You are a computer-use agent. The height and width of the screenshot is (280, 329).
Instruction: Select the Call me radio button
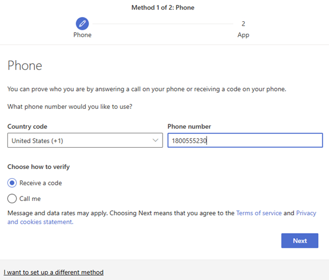12,199
